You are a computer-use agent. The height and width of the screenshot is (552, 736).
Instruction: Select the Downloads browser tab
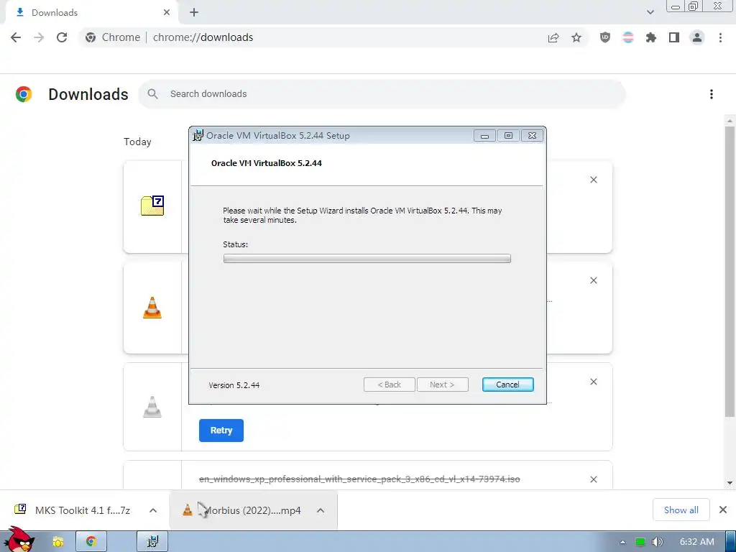click(91, 13)
